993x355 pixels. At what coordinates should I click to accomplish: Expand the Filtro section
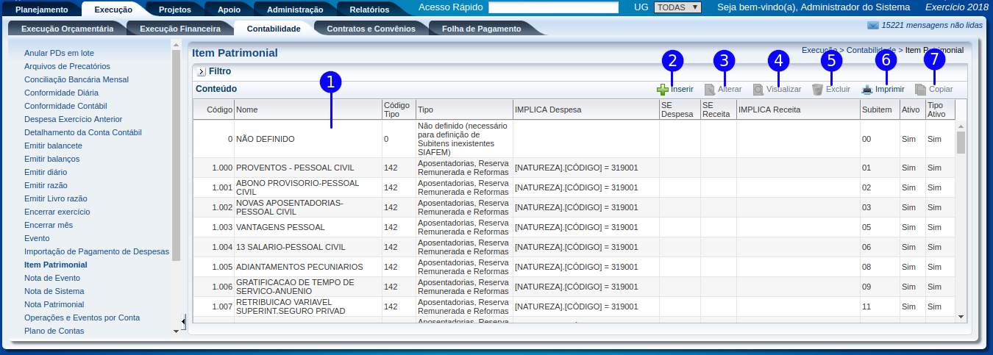click(x=202, y=72)
